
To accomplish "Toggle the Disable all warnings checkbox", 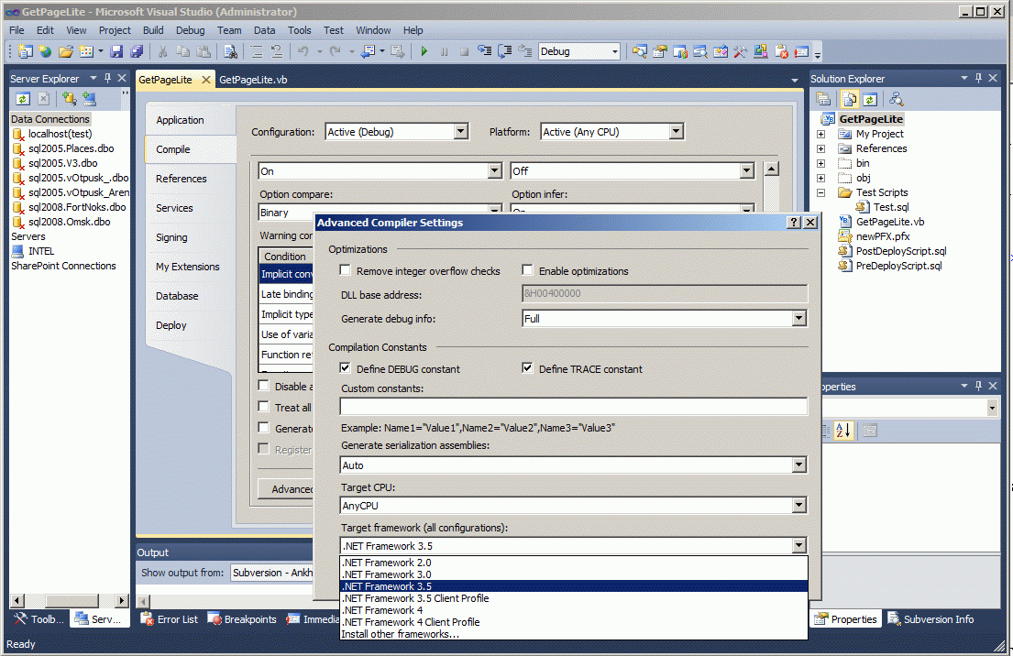I will [x=264, y=386].
